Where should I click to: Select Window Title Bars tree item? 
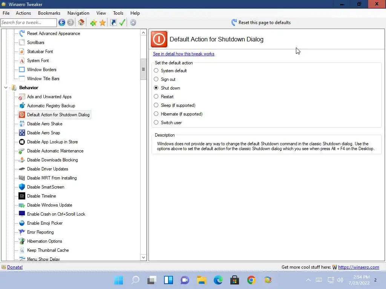tap(43, 79)
